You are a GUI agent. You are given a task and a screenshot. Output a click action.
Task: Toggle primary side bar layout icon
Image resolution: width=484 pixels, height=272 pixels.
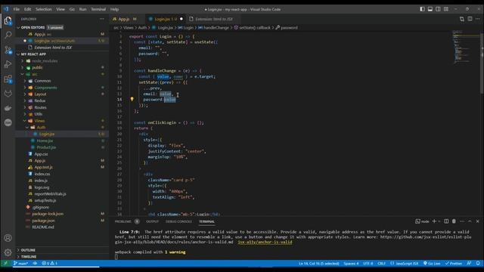point(422,9)
